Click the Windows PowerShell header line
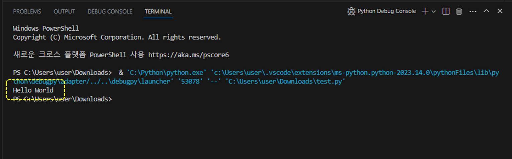 (46, 29)
